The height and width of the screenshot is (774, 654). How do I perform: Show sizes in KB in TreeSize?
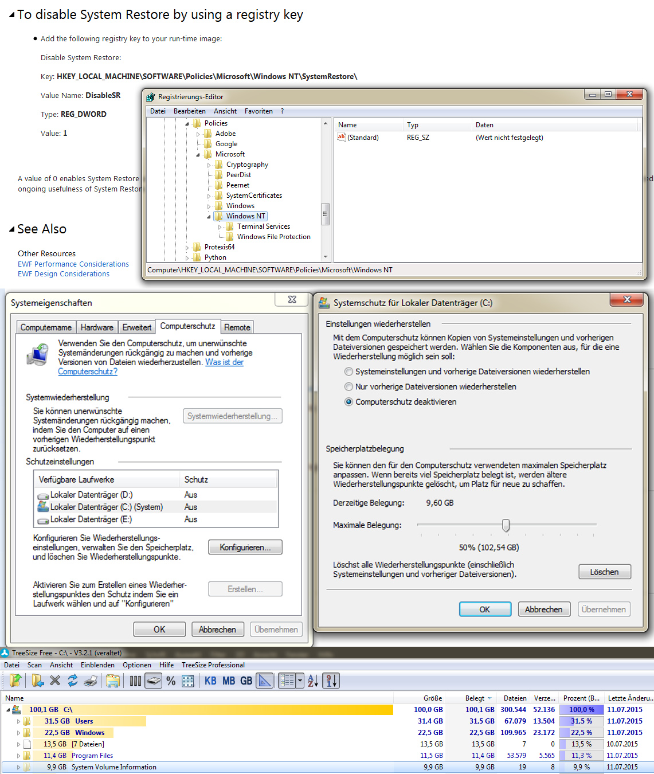coord(210,681)
